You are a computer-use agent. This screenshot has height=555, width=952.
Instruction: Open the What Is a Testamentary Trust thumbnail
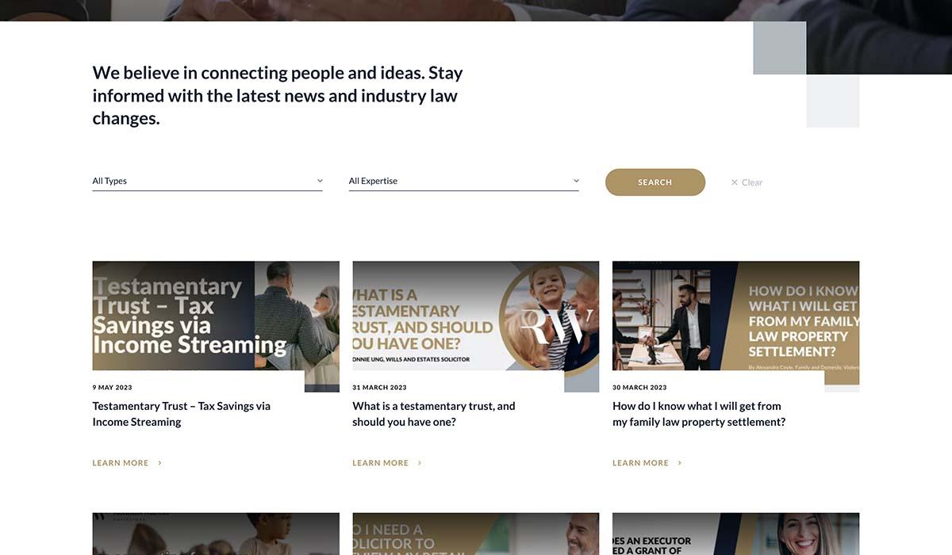(x=476, y=326)
